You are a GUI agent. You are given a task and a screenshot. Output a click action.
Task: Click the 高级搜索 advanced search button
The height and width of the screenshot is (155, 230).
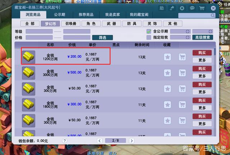click(203, 37)
